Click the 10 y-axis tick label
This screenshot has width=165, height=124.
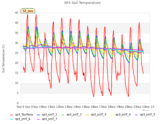point(16,83)
